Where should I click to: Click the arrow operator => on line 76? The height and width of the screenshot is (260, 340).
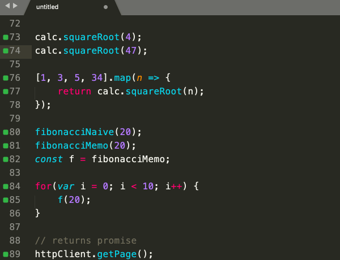154,78
